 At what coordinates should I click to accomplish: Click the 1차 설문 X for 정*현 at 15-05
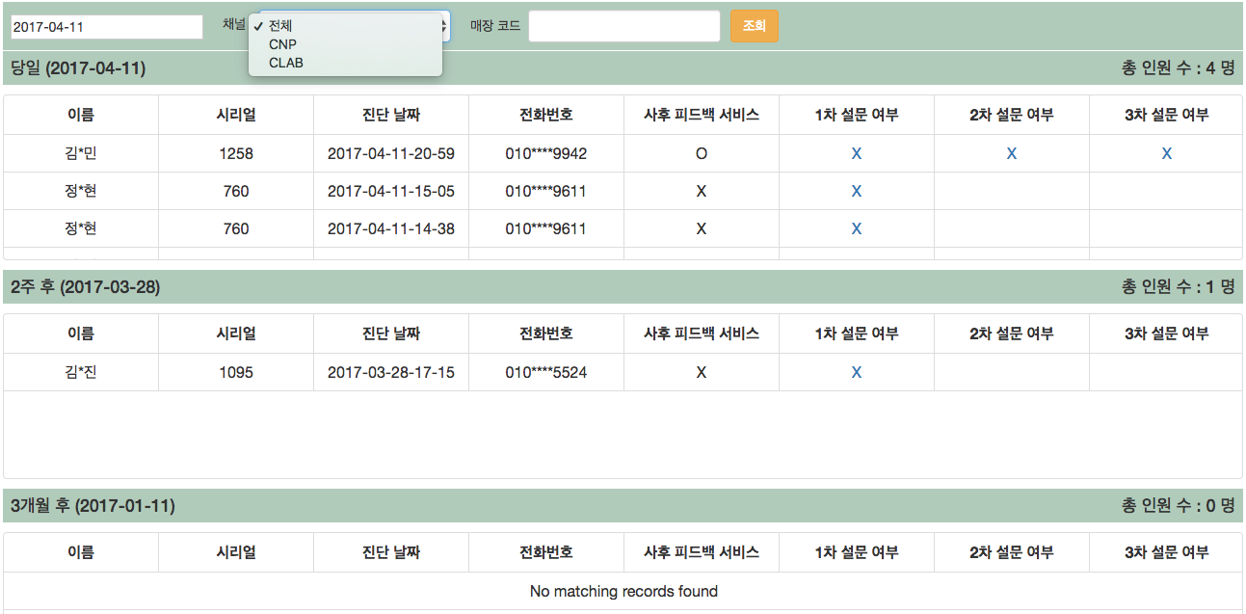click(856, 191)
